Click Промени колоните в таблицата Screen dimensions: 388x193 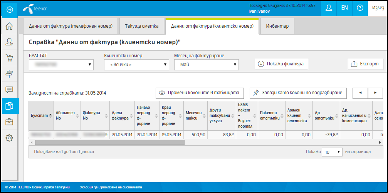point(200,93)
